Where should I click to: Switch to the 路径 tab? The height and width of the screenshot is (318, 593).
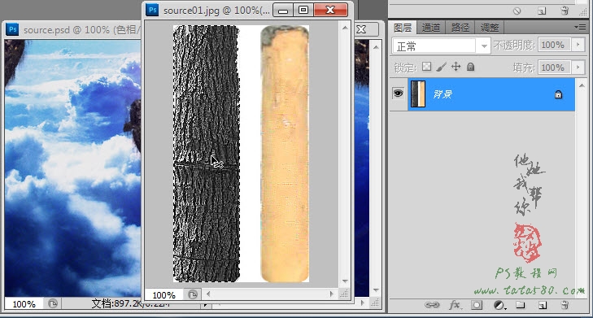[460, 28]
